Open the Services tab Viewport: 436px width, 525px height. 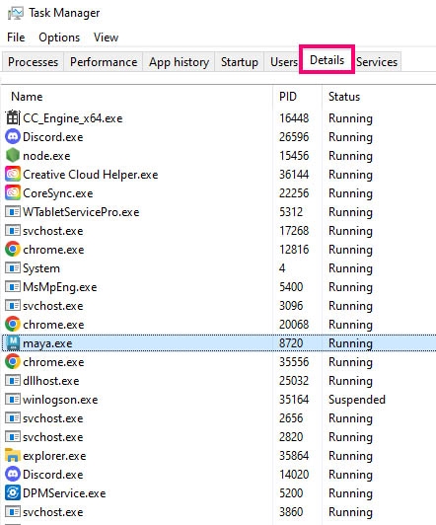pos(377,62)
